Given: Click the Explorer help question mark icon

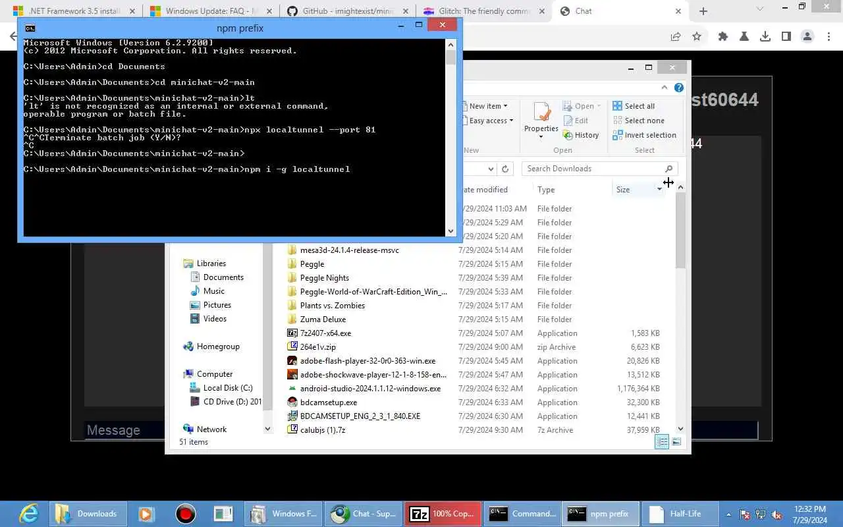Looking at the screenshot, I should [x=679, y=88].
